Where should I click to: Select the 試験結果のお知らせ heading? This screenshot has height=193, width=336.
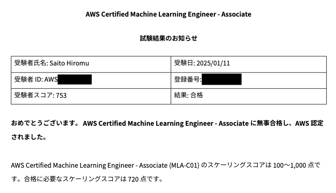168,38
